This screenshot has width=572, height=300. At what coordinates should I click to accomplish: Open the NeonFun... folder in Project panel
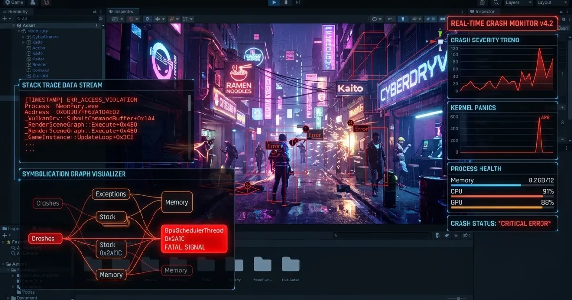[262, 269]
